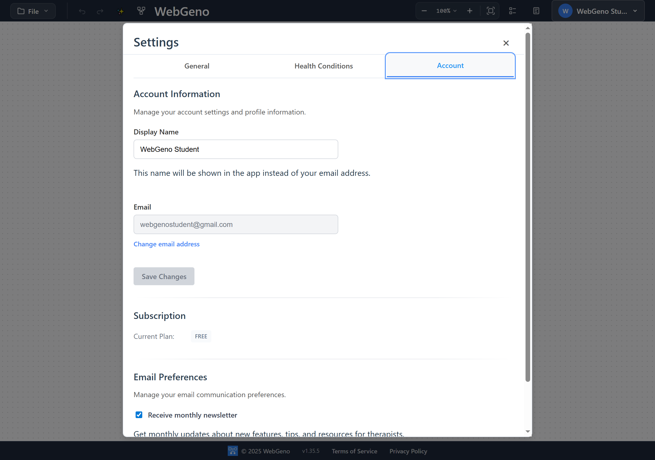Click the scrollbar down arrow
Viewport: 655px width, 460px height.
528,431
